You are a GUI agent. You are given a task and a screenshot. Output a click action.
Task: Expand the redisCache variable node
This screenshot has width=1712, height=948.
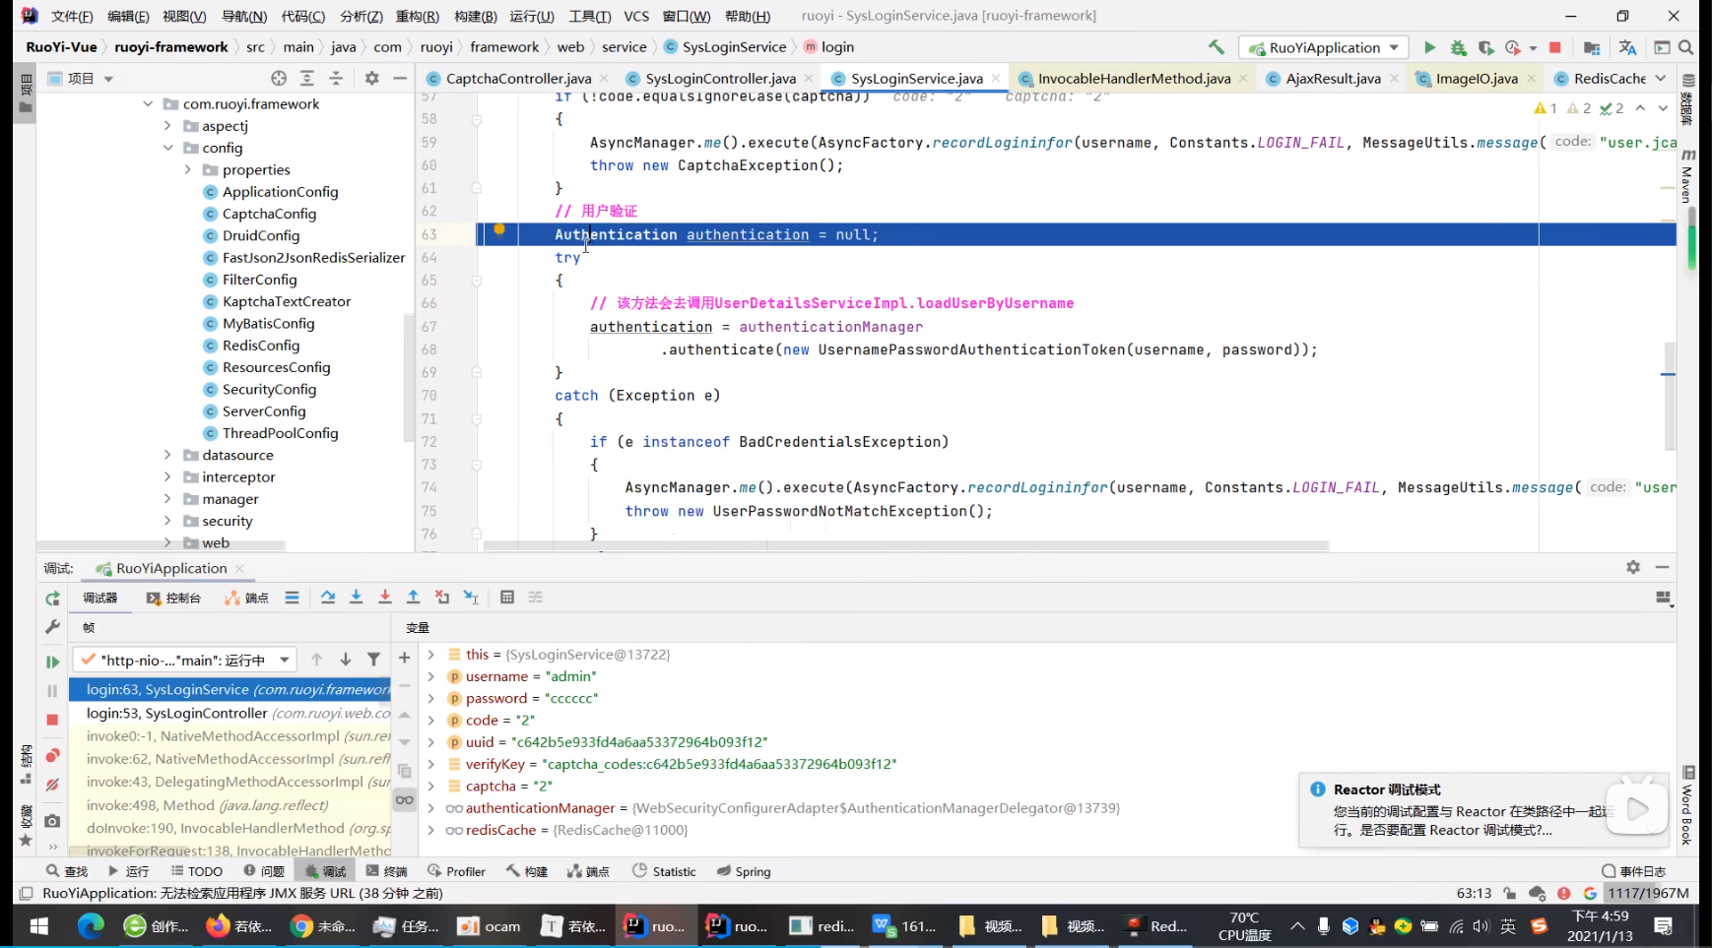[430, 830]
